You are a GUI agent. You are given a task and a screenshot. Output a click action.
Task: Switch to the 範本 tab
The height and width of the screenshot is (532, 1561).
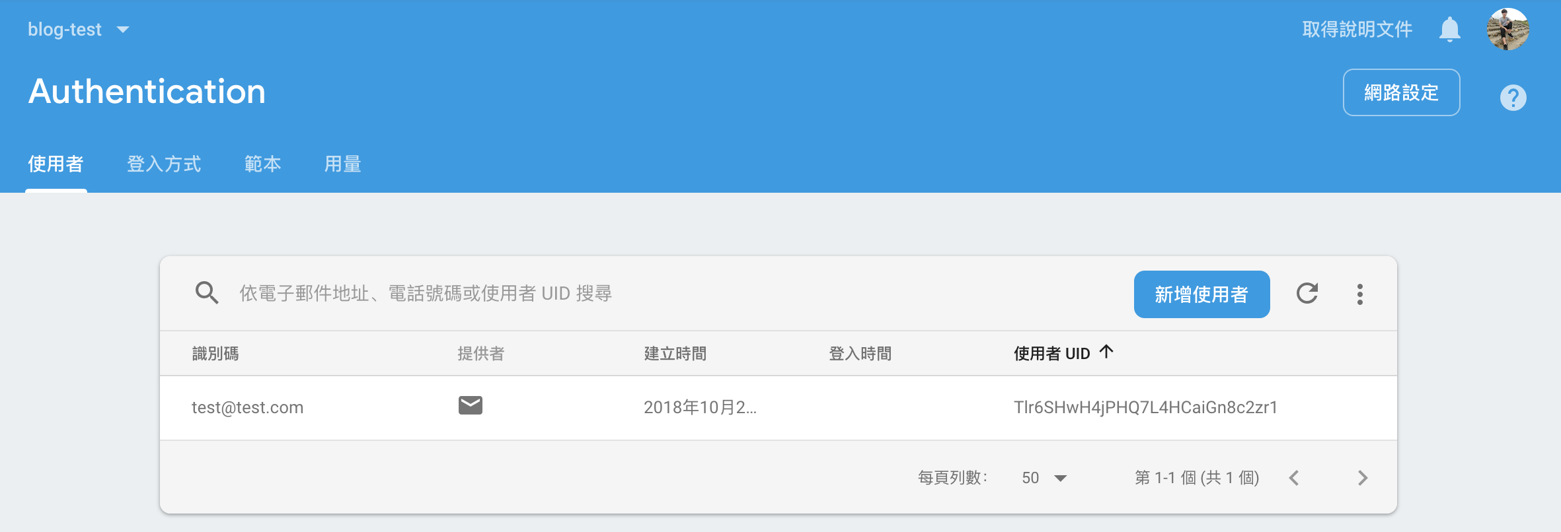coord(262,164)
